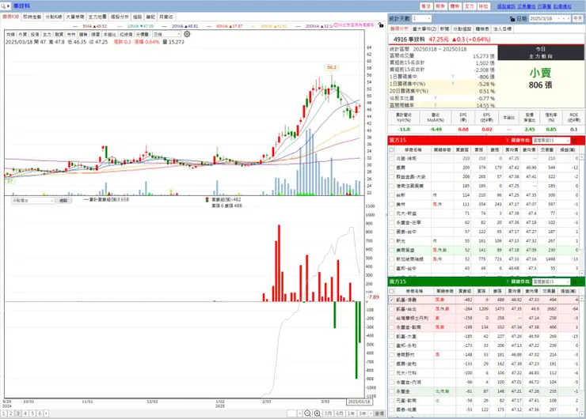Click the date stepper arrows beside 2025/3/18

point(564,18)
